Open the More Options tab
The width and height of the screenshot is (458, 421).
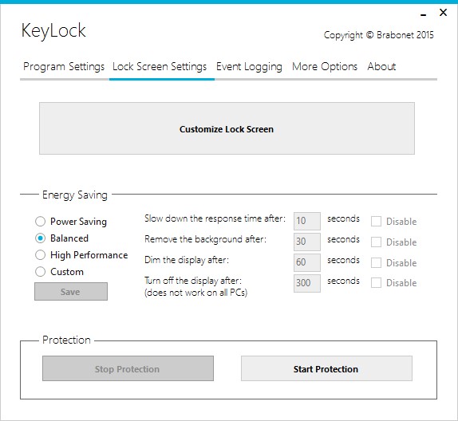[x=325, y=66]
